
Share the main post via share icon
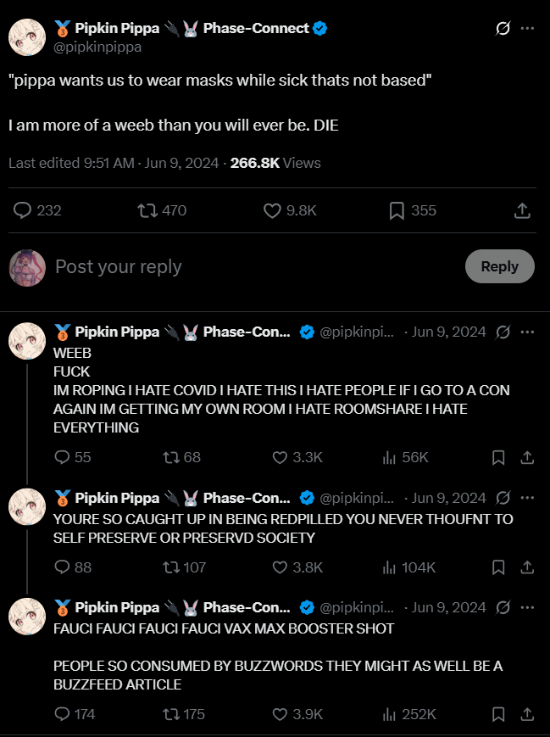pyautogui.click(x=523, y=210)
